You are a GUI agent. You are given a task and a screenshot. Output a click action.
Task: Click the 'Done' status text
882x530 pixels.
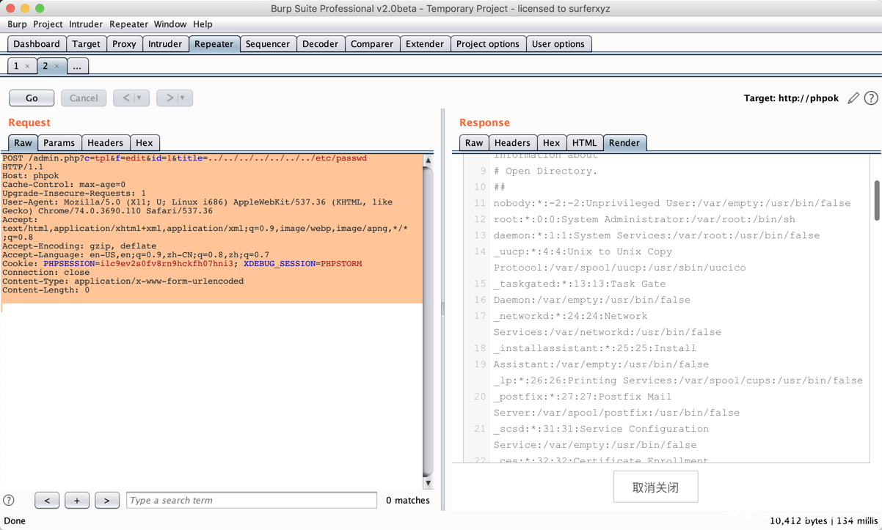15,521
